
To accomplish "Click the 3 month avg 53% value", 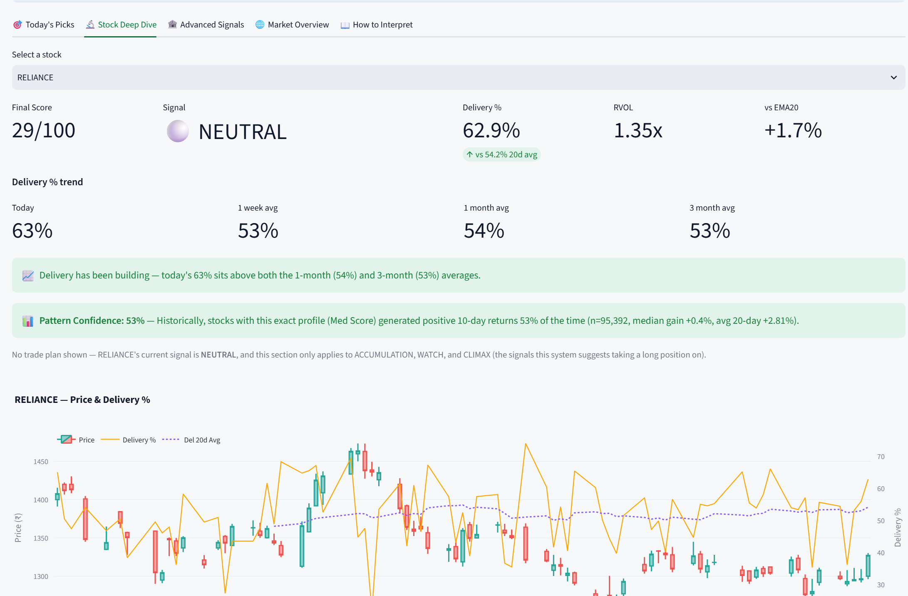I will (x=710, y=231).
